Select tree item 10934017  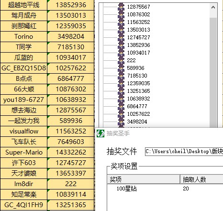coord(138,53)
